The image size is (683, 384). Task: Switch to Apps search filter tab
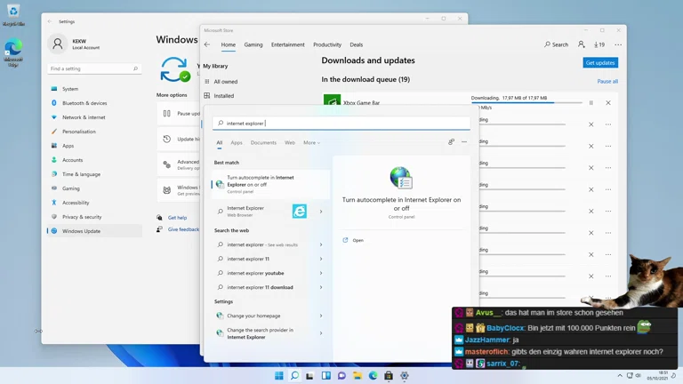[237, 143]
